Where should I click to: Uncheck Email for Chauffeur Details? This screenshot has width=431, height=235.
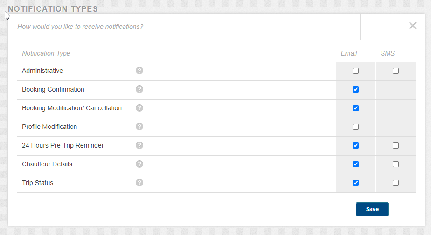(x=356, y=164)
